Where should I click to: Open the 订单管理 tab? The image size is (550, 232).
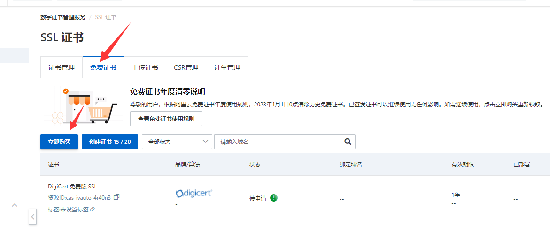(x=227, y=67)
